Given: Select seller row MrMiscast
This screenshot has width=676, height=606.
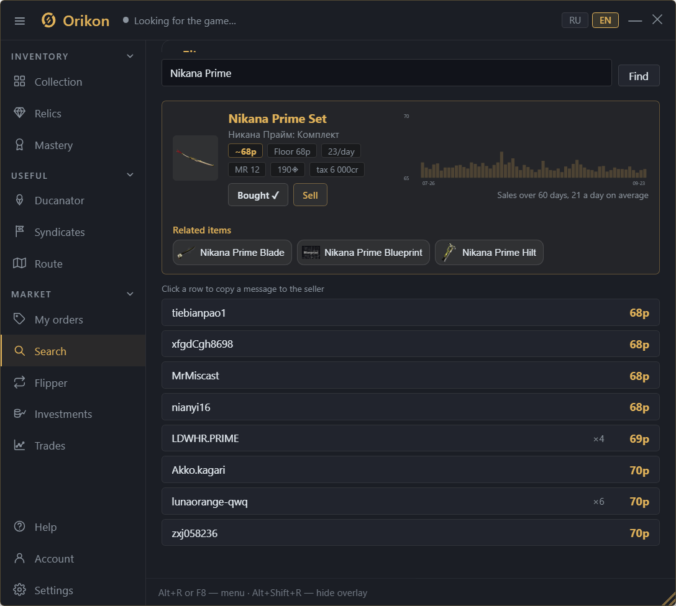Looking at the screenshot, I should [x=411, y=376].
